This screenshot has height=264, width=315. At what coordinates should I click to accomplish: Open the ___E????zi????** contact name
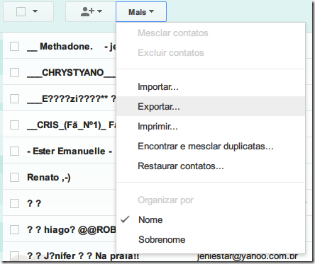pyautogui.click(x=72, y=99)
